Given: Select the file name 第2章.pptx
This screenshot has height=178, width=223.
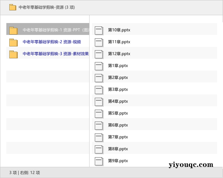Looking at the screenshot, I should pyautogui.click(x=118, y=78).
